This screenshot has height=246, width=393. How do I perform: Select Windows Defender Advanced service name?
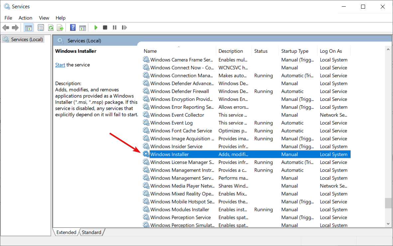[182, 83]
